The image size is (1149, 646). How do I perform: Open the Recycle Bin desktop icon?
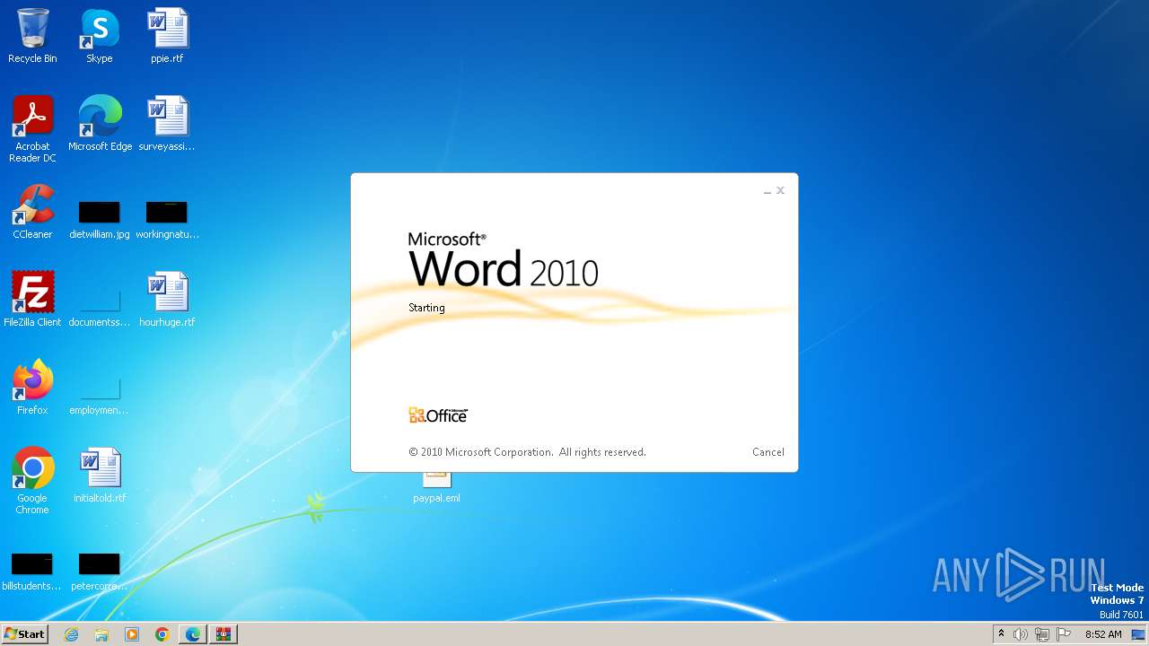[32, 37]
